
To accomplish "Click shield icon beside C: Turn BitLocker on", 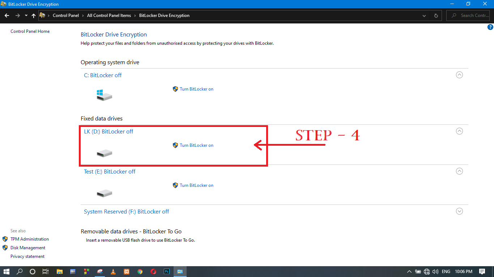I will [175, 89].
